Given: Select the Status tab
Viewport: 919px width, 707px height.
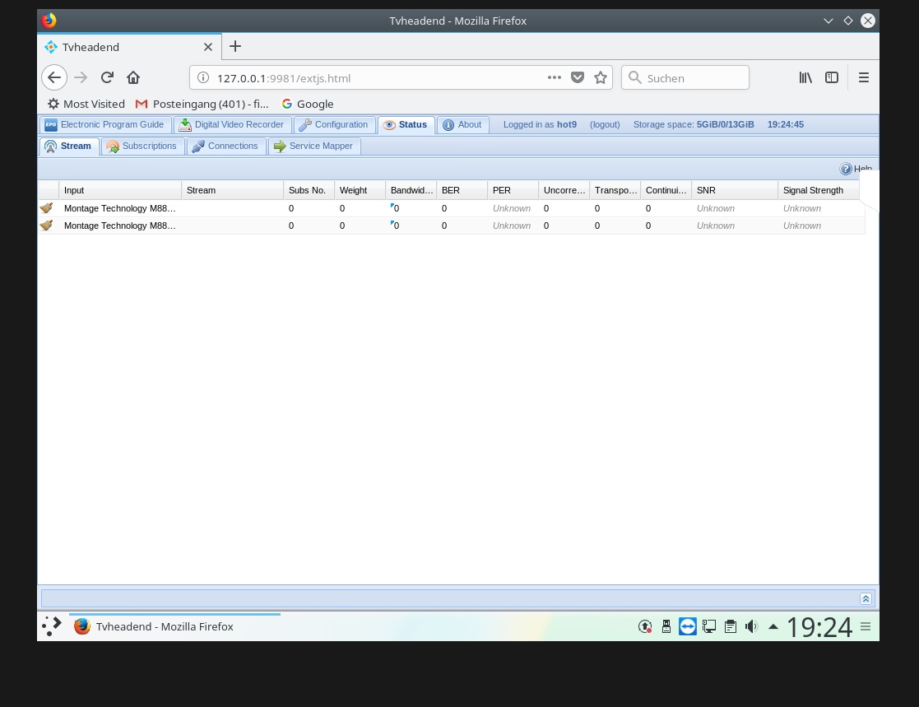Looking at the screenshot, I should [x=406, y=125].
